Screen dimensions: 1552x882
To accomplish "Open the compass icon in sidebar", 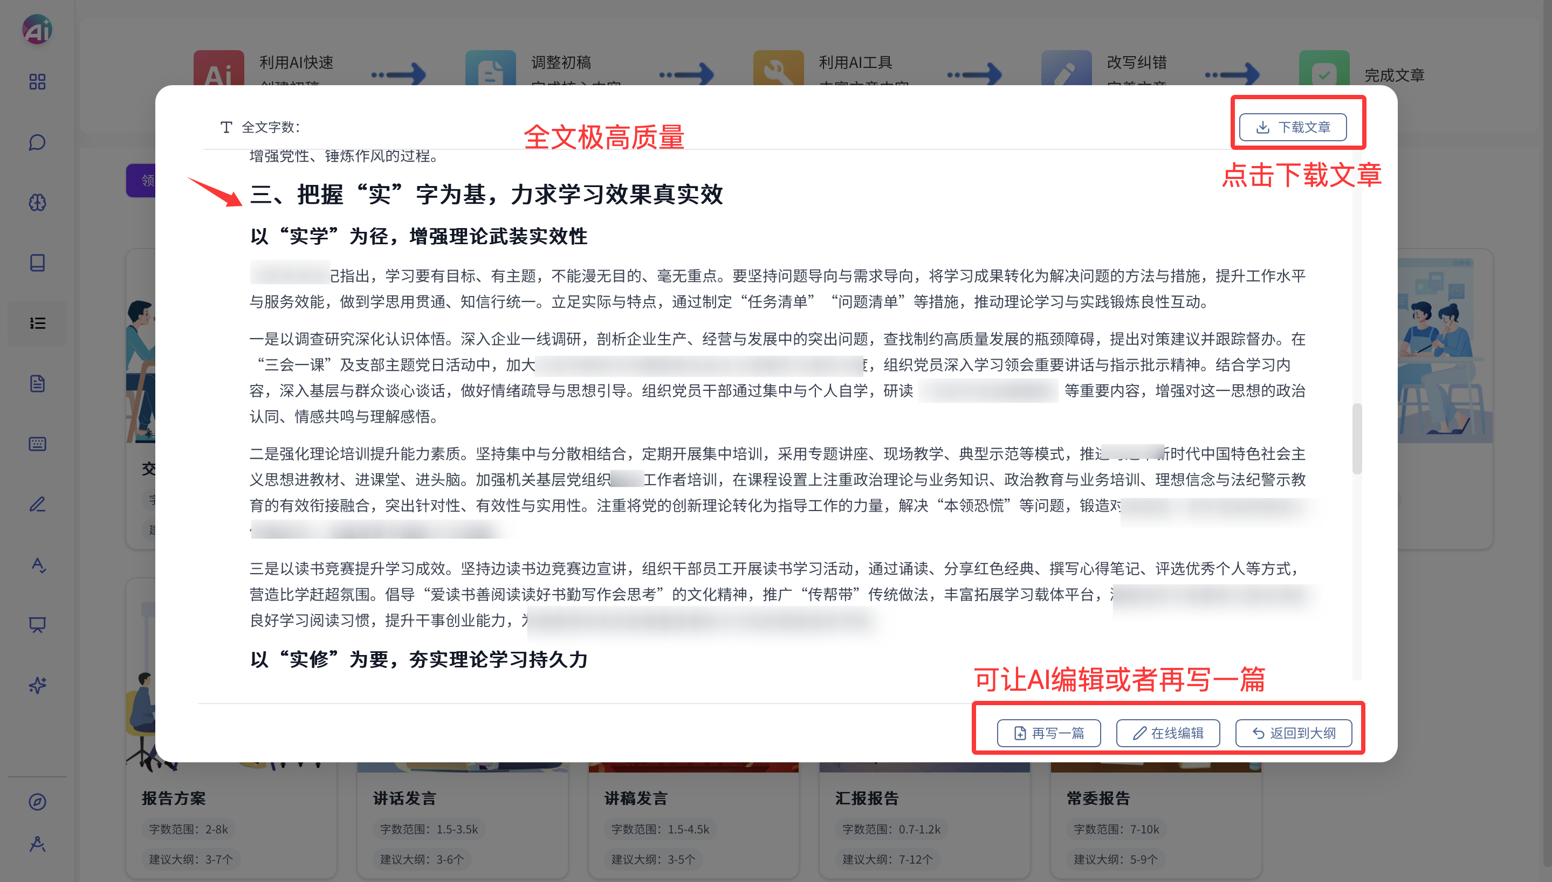I will [x=37, y=802].
